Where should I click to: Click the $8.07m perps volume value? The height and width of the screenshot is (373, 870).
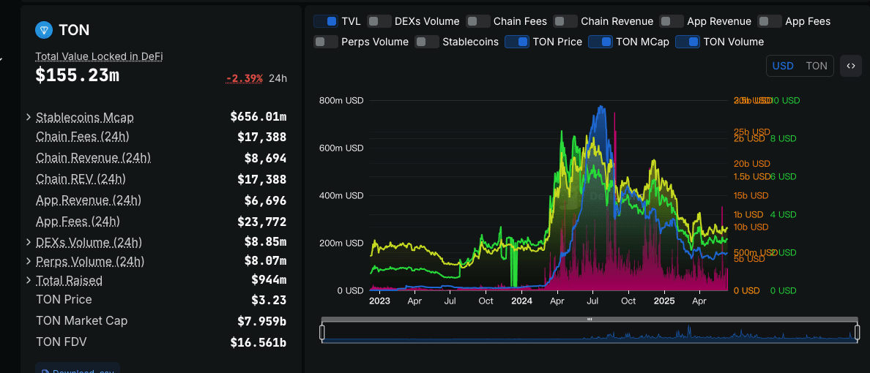266,261
